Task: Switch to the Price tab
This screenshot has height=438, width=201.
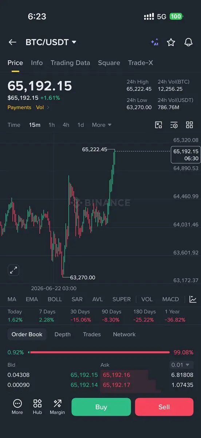Action: (x=15, y=63)
